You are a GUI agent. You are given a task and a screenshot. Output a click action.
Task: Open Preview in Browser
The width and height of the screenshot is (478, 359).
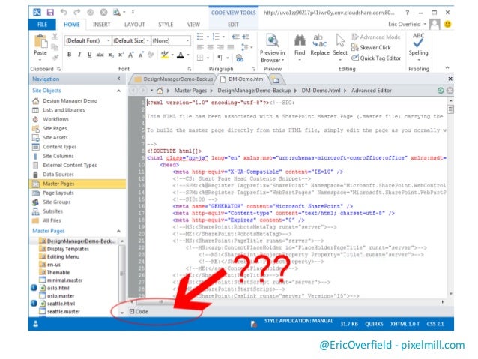(272, 48)
